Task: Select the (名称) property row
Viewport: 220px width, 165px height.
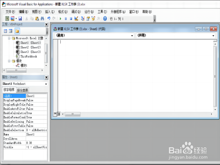Action: (25, 96)
